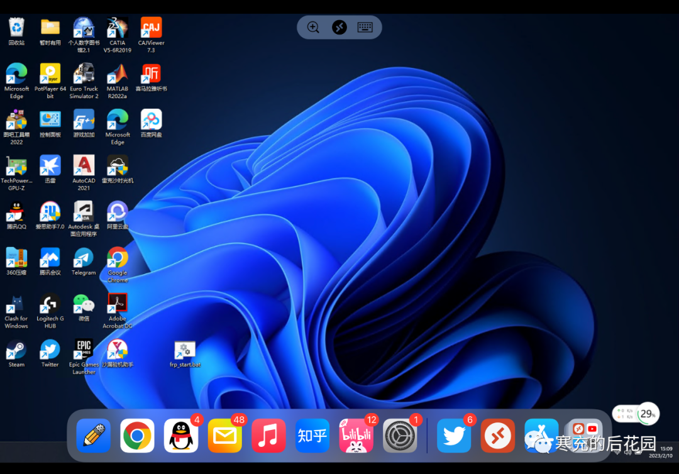679x474 pixels.
Task: Open the CAJViewer 7.3 icon
Action: [x=151, y=35]
